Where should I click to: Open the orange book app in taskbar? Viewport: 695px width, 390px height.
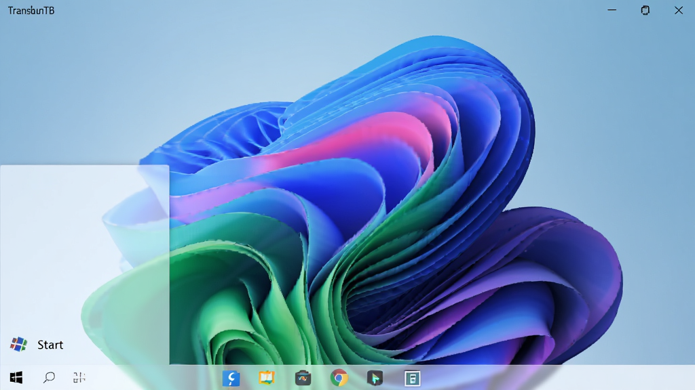(267, 378)
